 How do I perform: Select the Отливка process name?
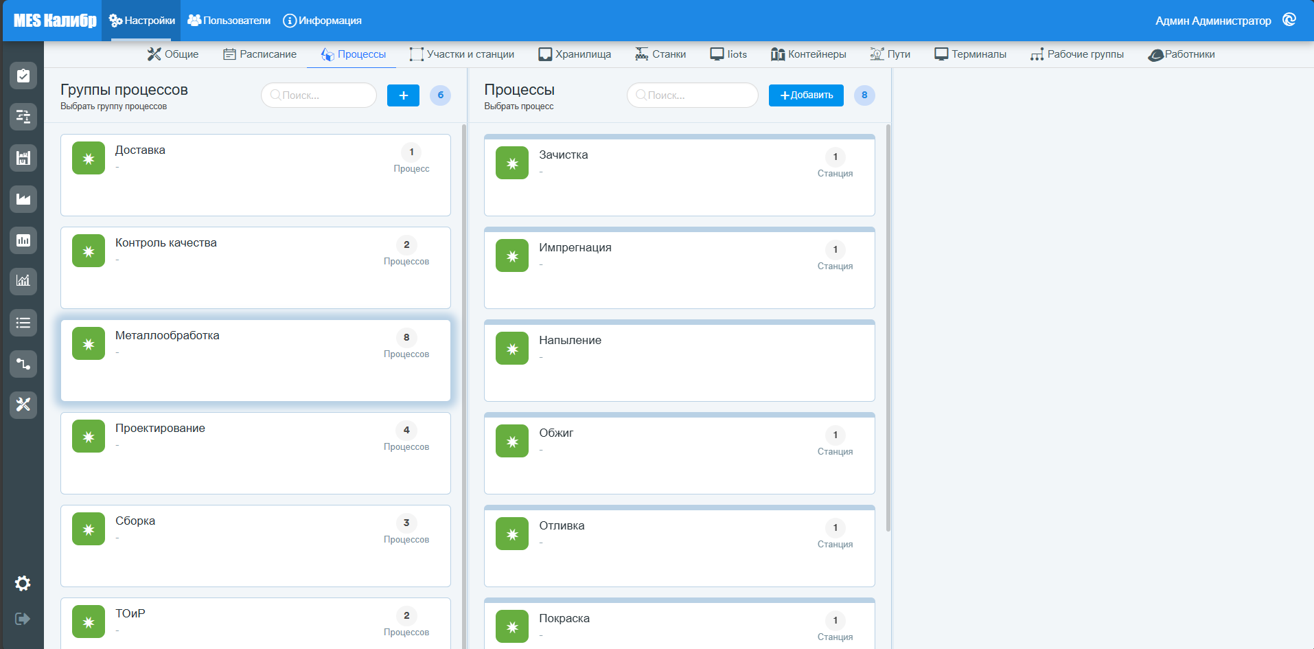tap(562, 526)
